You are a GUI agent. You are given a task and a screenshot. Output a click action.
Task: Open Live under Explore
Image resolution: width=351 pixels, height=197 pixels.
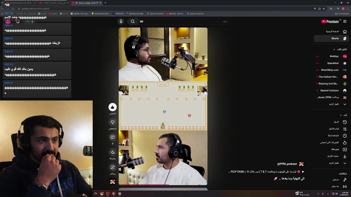331,186
